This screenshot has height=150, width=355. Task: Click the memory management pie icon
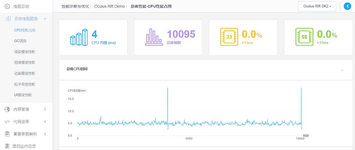pos(7,109)
